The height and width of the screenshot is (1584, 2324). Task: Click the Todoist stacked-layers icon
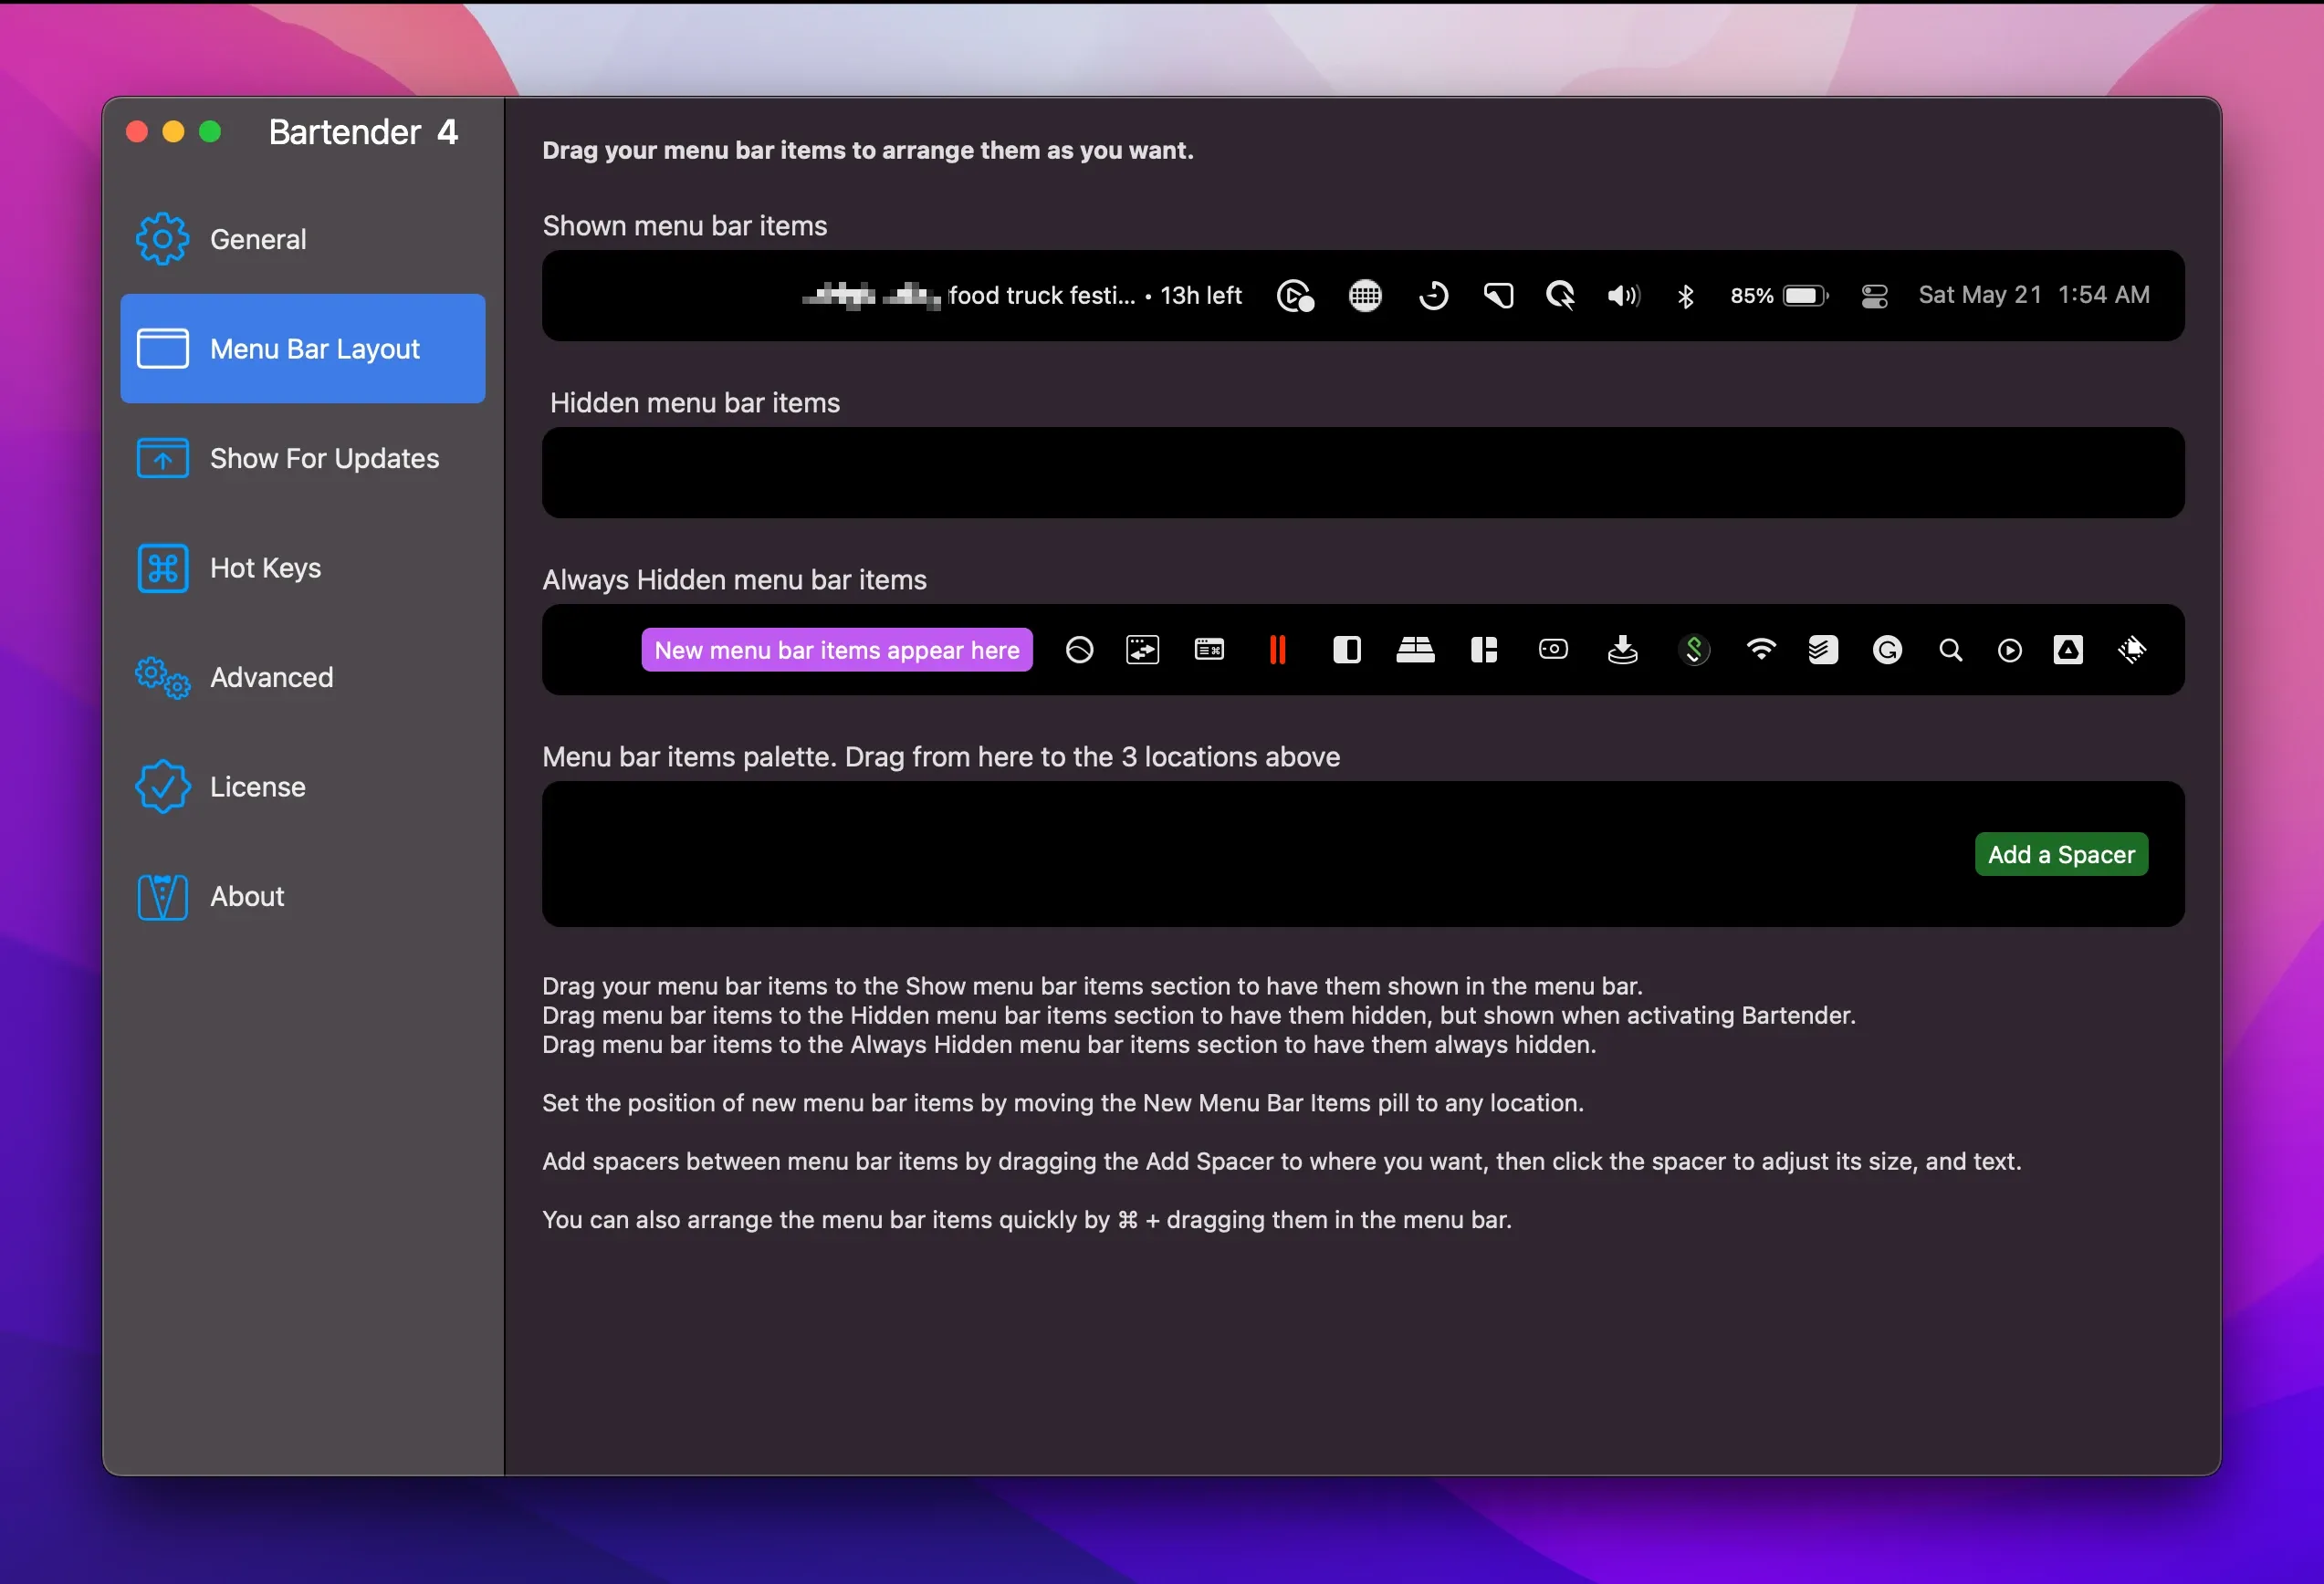pyautogui.click(x=1822, y=650)
